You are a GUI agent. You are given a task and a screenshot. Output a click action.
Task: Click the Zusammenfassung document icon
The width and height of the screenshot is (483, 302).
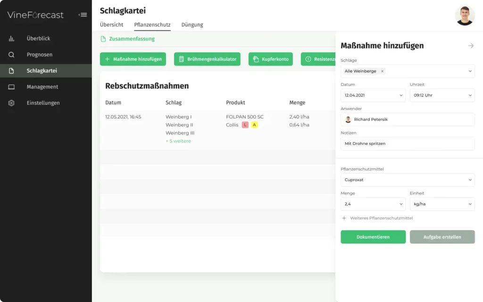click(103, 39)
